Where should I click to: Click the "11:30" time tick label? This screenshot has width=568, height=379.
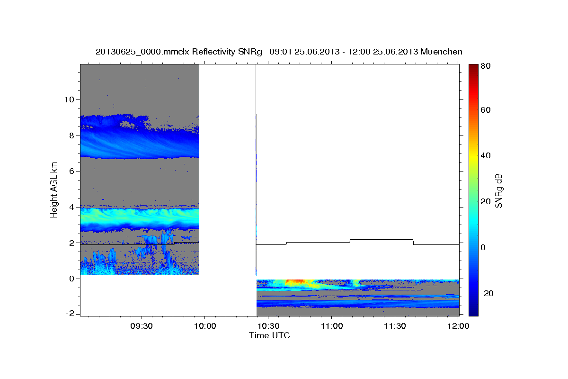[x=395, y=326]
